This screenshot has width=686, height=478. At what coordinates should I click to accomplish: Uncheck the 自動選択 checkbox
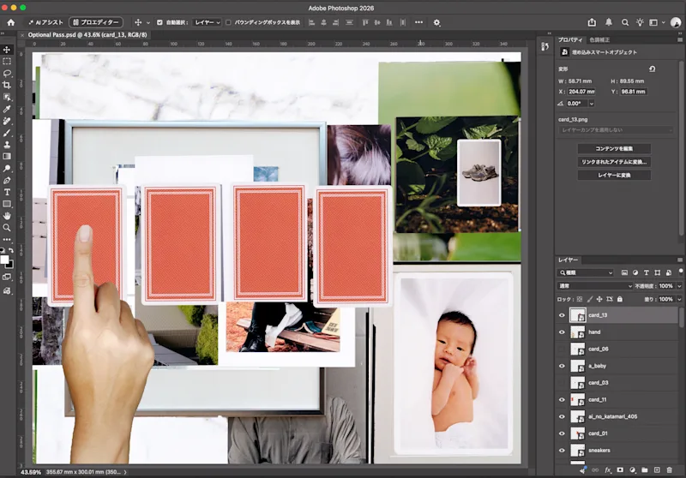[x=159, y=22]
